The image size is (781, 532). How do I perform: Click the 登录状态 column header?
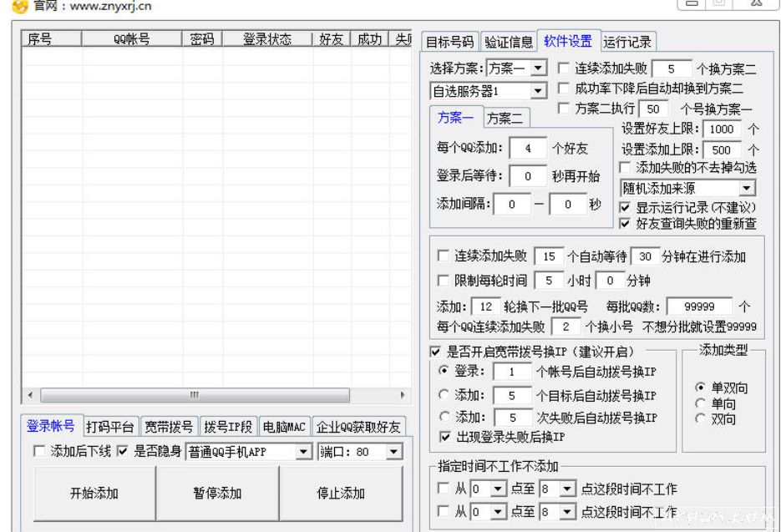pyautogui.click(x=267, y=39)
